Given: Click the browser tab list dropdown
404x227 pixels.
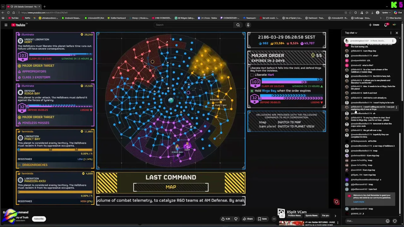Looking at the screenshot, I should tap(3, 7).
